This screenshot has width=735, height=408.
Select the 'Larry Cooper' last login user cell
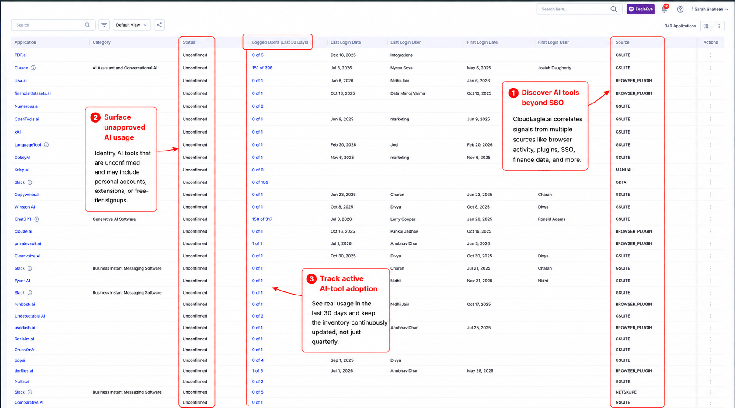[403, 219]
